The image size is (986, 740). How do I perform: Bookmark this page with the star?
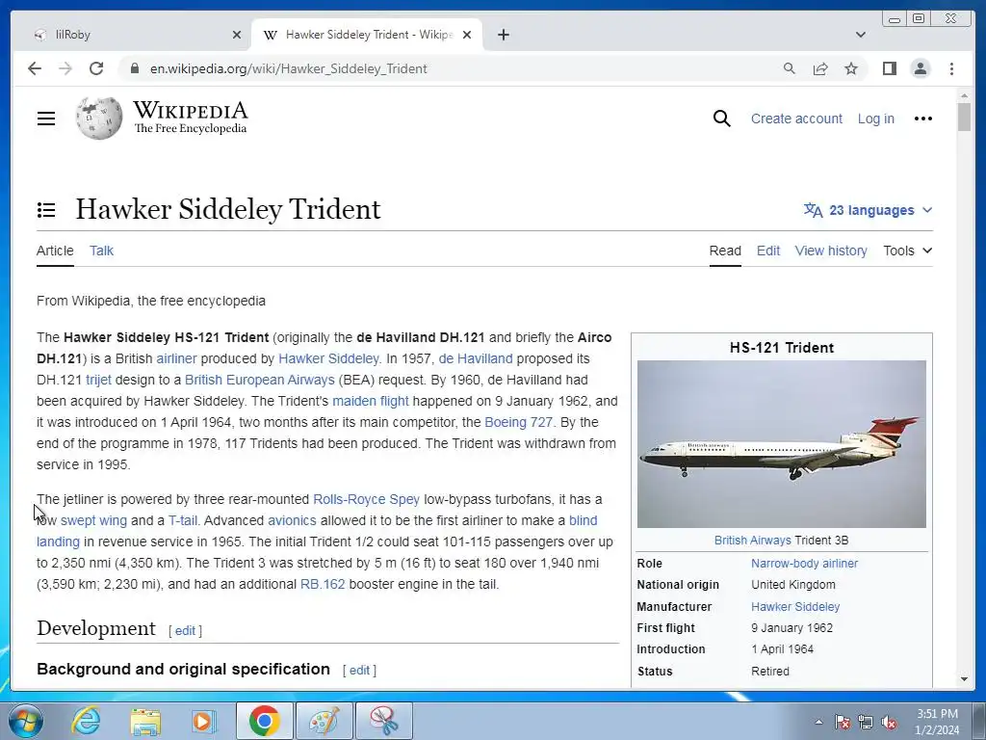851,68
